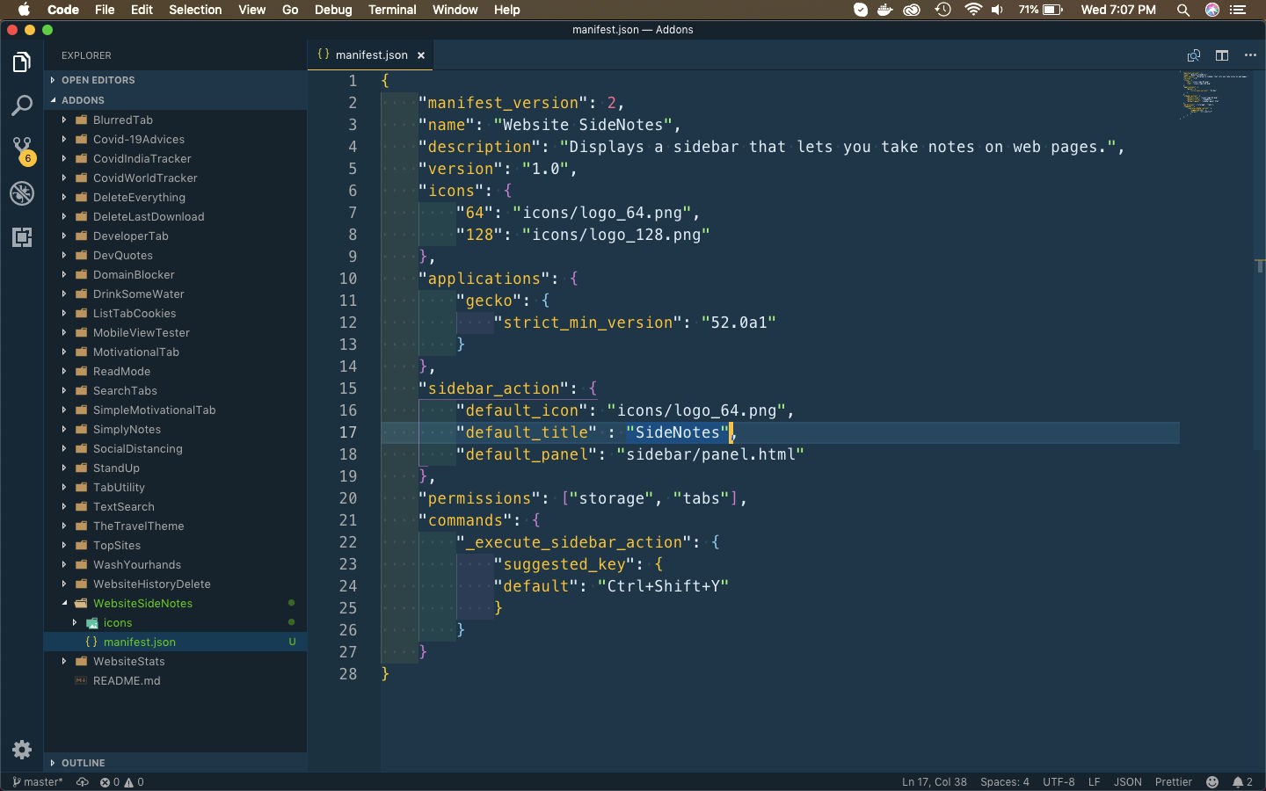
Task: Open Notification Center list icon
Action: (1238, 10)
